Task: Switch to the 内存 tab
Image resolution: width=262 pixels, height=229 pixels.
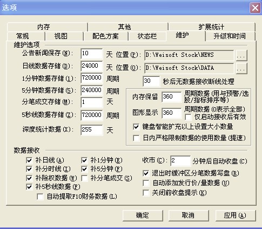Action: (47, 27)
